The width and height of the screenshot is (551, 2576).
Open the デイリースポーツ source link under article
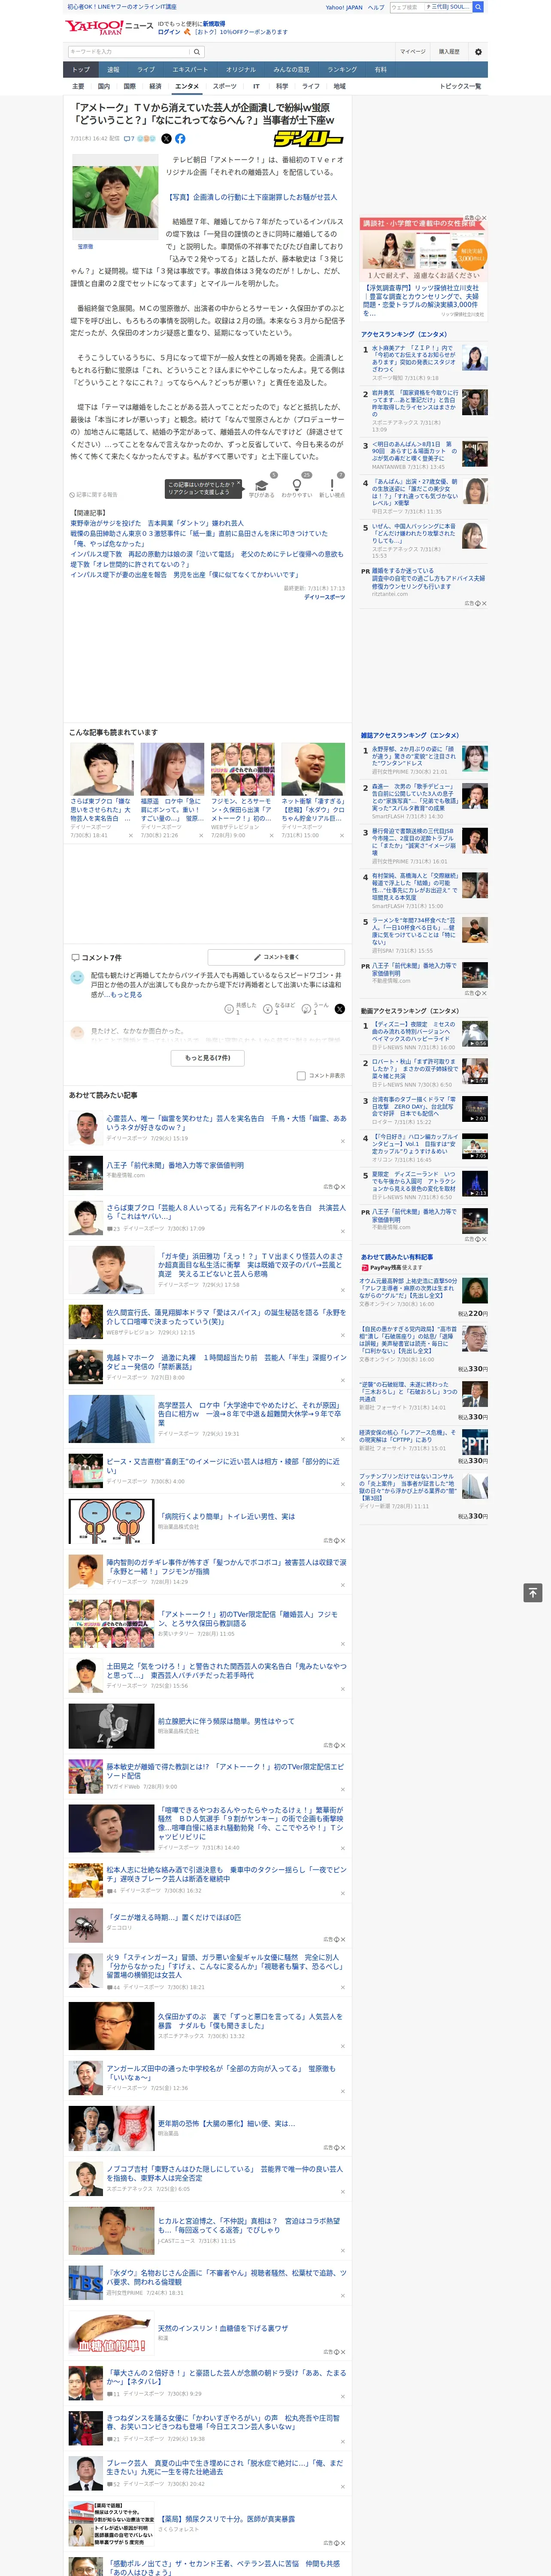point(324,597)
